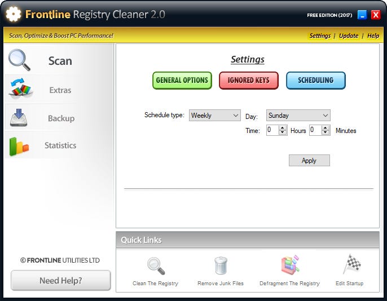This screenshot has width=387, height=301.
Task: Click the Clean The Registry magnifier icon
Action: point(156,265)
